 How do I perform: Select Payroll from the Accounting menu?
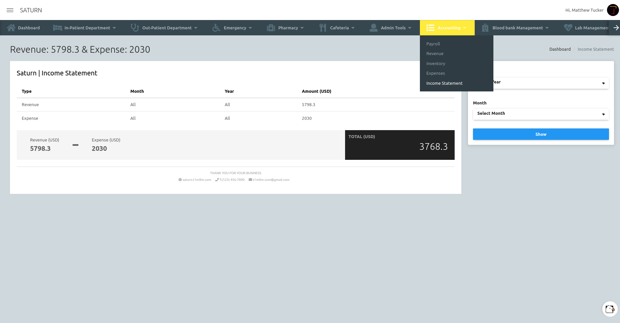pos(433,44)
